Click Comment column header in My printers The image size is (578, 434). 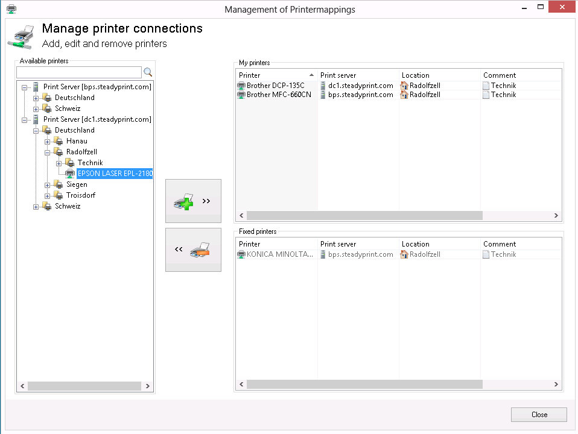[521, 75]
